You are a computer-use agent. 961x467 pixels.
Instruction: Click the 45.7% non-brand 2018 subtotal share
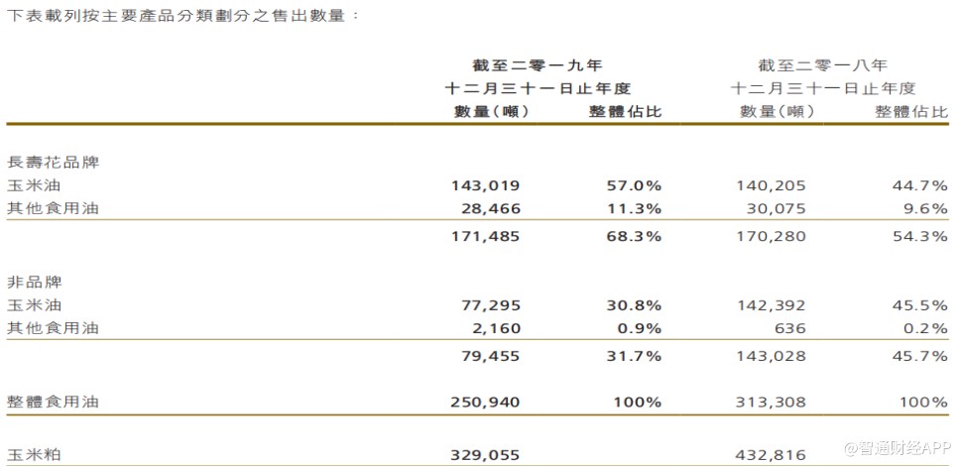tap(920, 356)
